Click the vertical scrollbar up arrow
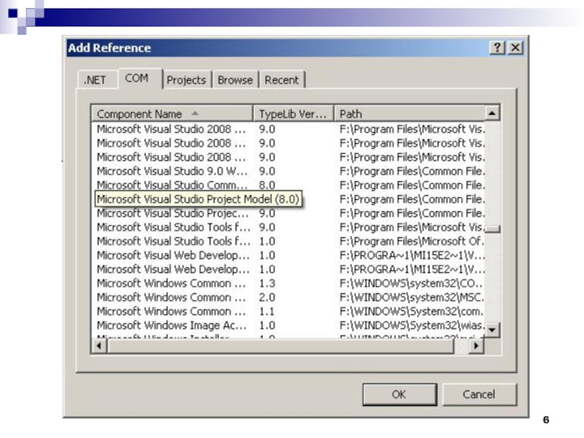584x438 pixels. click(x=492, y=113)
